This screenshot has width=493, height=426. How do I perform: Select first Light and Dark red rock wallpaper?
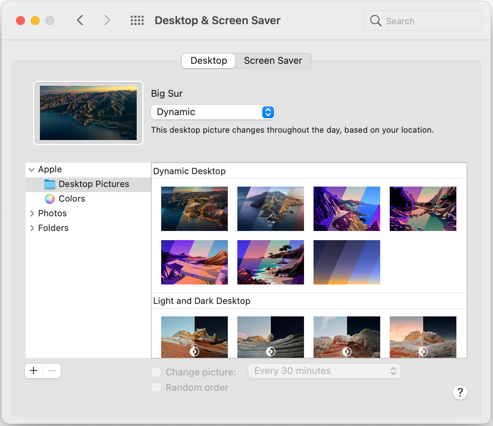194,337
